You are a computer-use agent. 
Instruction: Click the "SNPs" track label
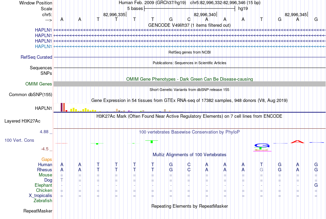[x=46, y=73]
